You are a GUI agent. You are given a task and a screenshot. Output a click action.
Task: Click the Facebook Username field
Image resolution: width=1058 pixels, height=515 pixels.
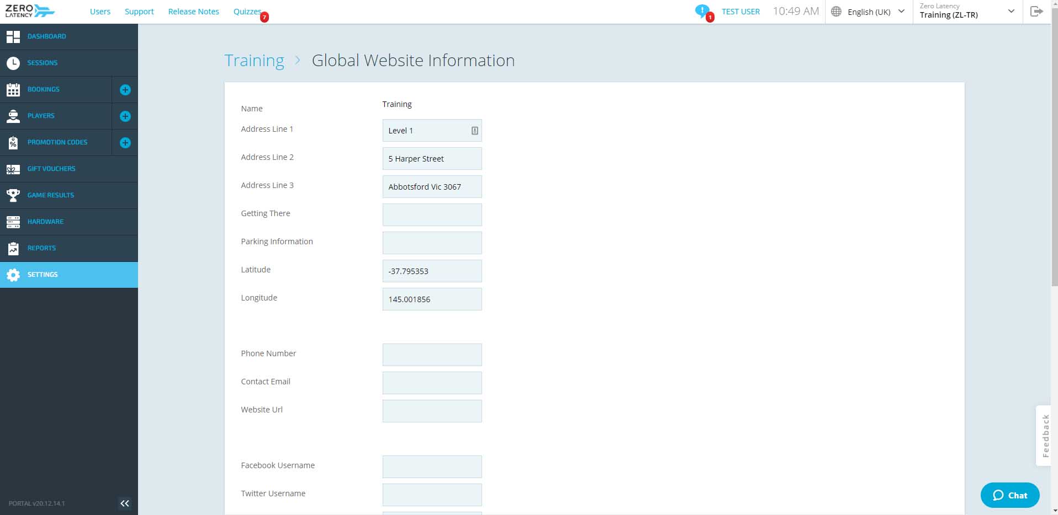[x=432, y=467]
